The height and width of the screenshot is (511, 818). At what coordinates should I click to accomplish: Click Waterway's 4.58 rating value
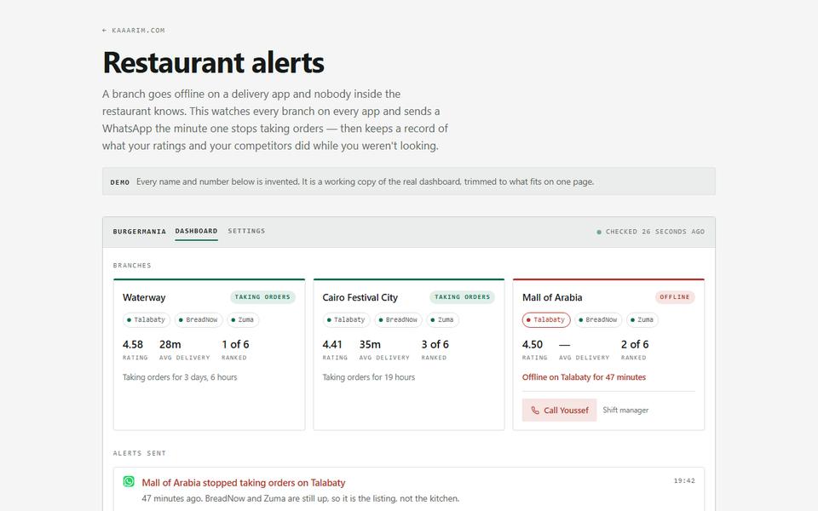tap(133, 345)
